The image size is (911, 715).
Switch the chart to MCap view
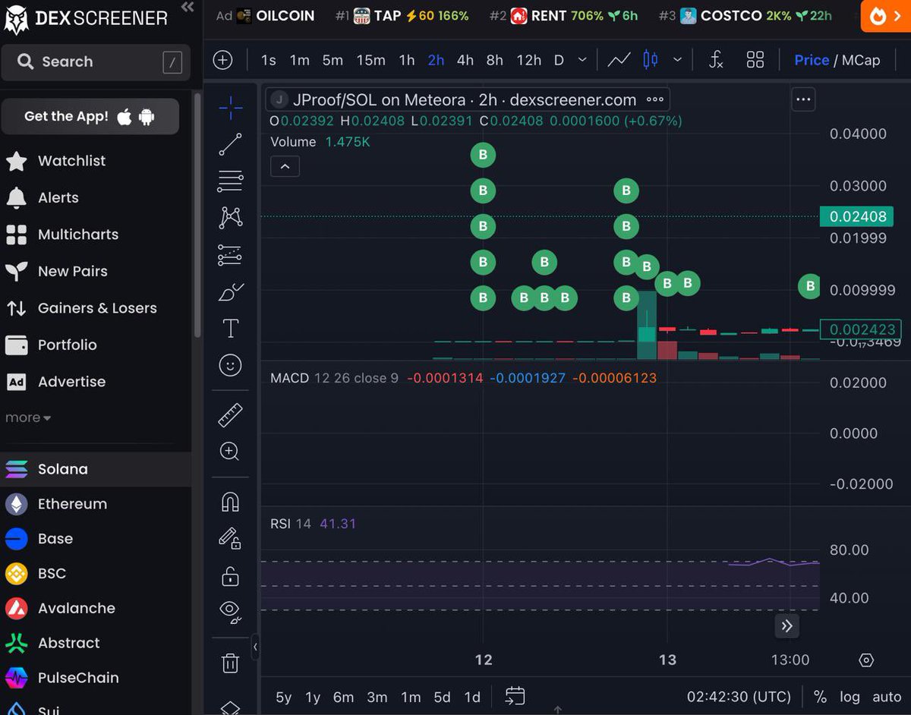[x=861, y=60]
